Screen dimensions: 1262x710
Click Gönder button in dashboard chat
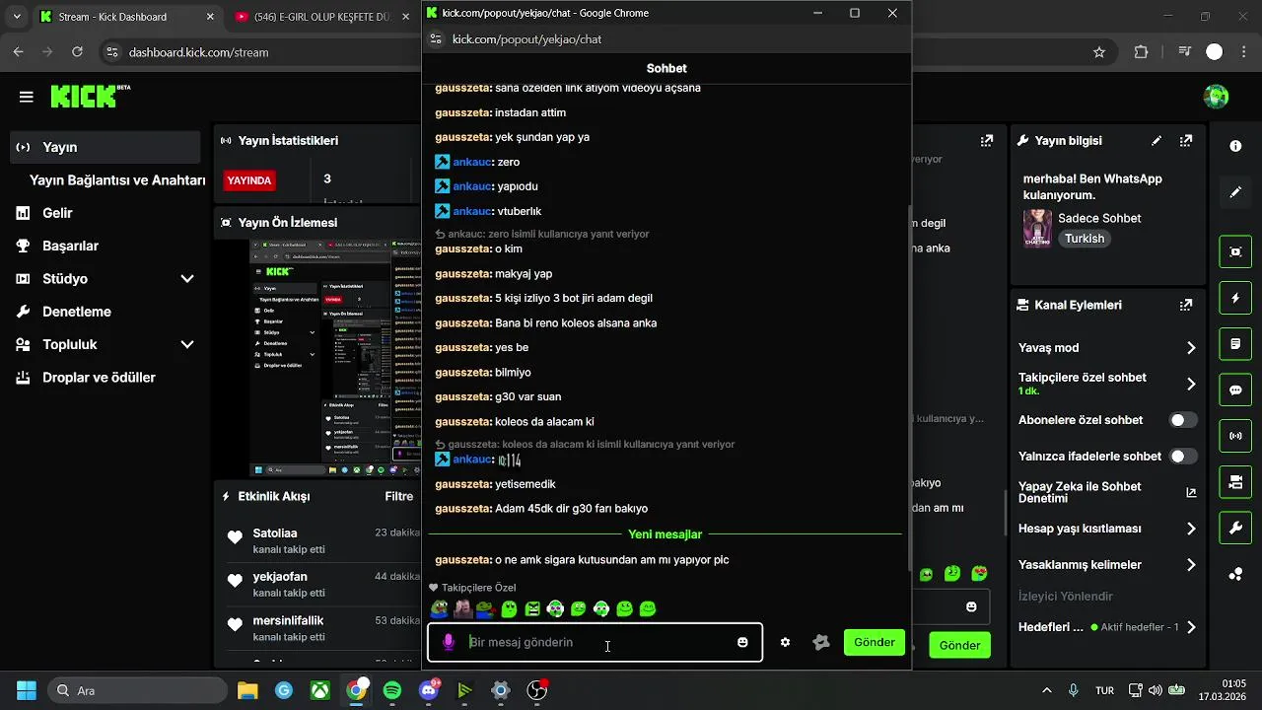click(x=959, y=645)
